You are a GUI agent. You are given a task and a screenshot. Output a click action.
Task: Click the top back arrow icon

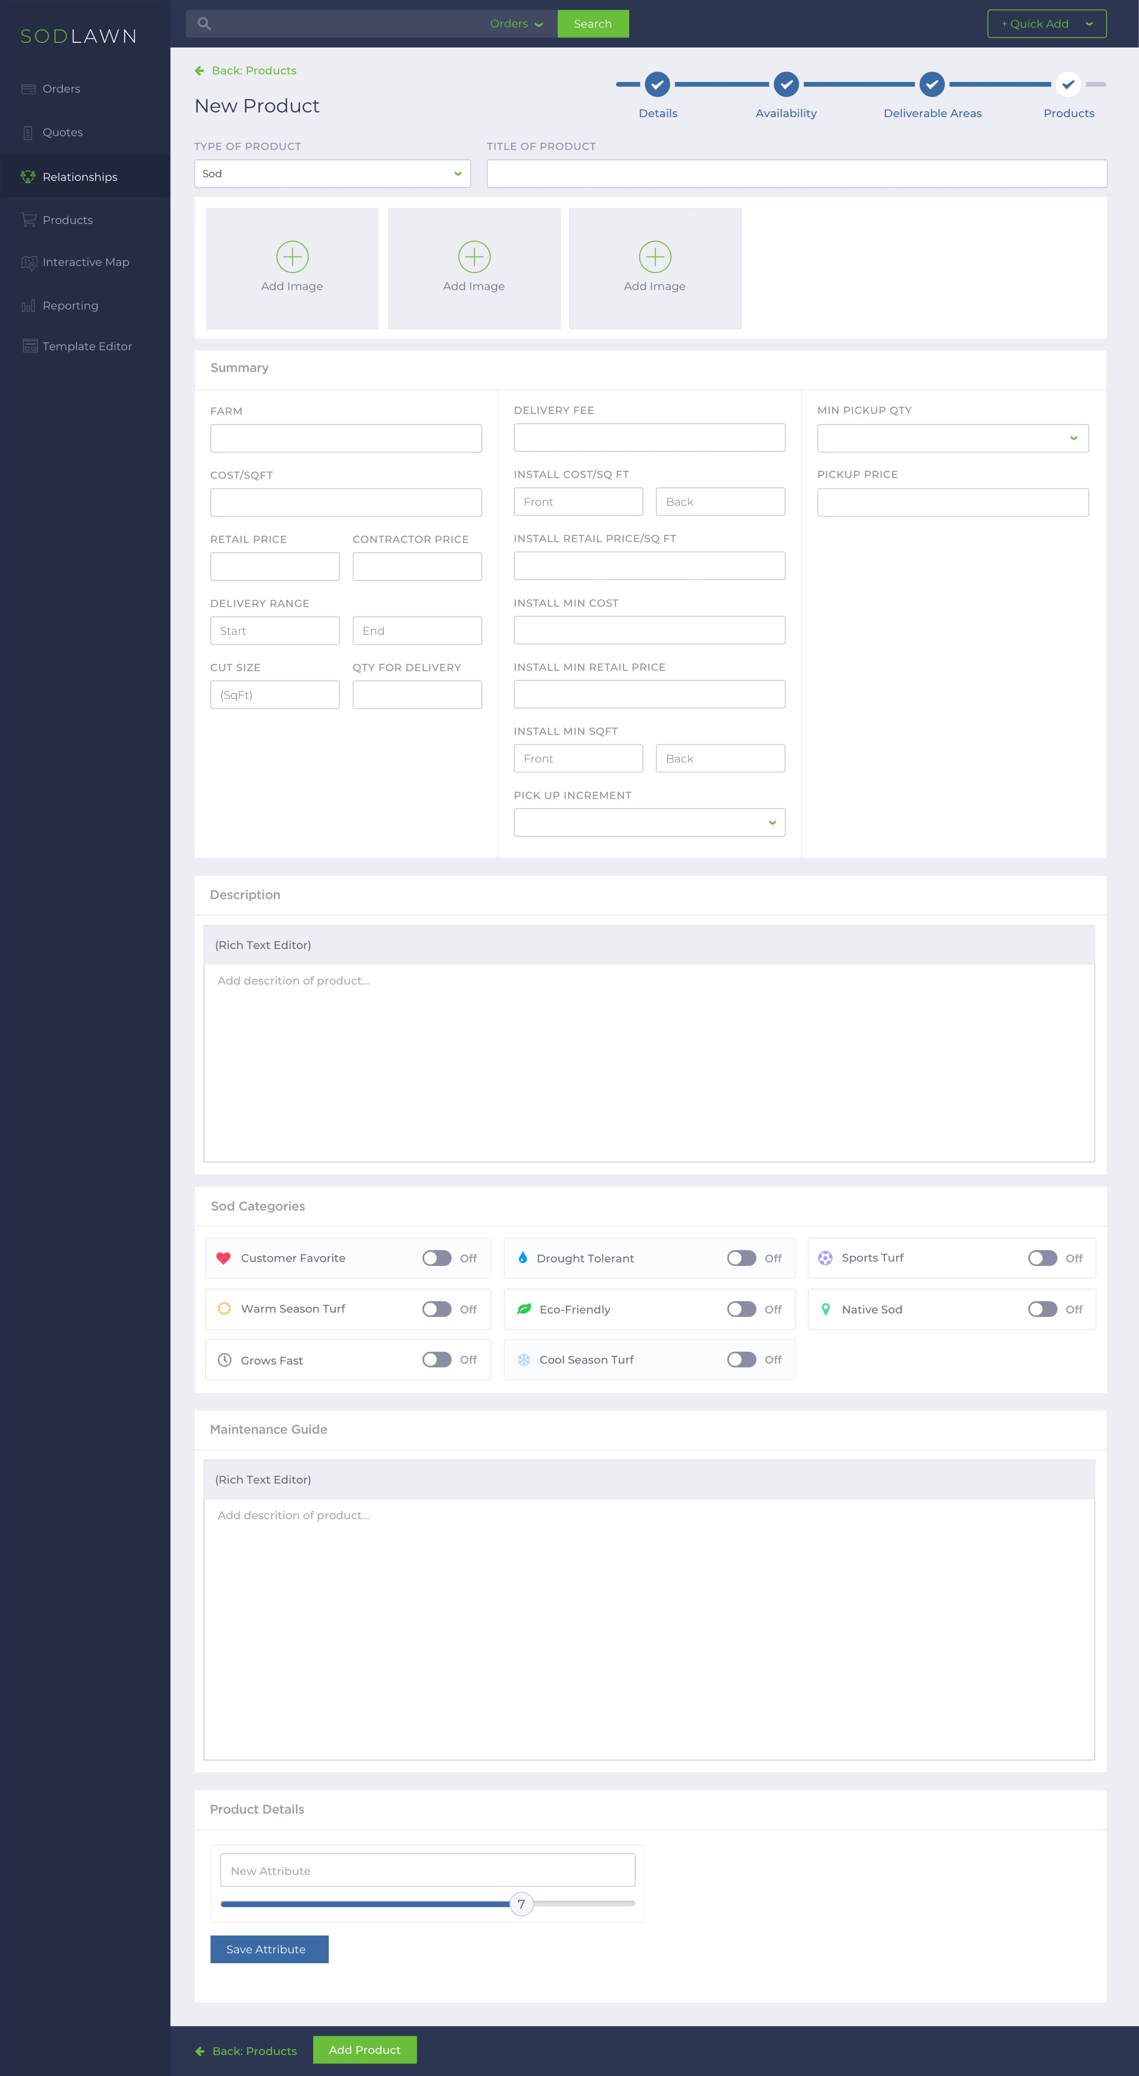point(199,71)
